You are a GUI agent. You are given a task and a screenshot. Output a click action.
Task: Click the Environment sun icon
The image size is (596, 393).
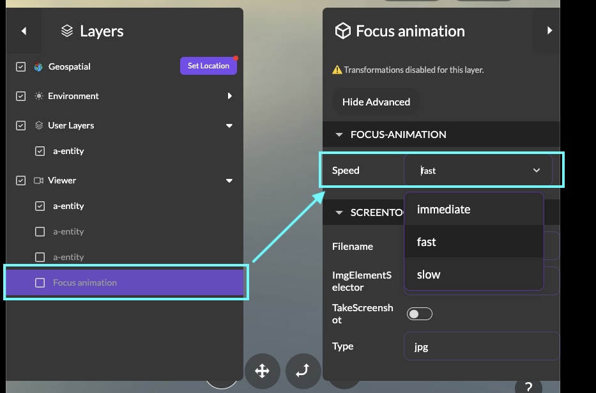tap(38, 96)
